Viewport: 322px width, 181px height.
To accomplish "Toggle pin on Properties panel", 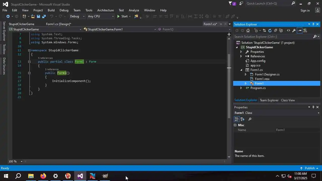I will (x=313, y=107).
